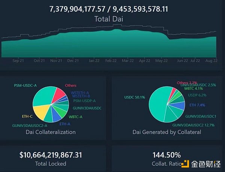Click the PSM-USDC-A legend label
Viewport: 225px width, 172px height.
[x=25, y=85]
